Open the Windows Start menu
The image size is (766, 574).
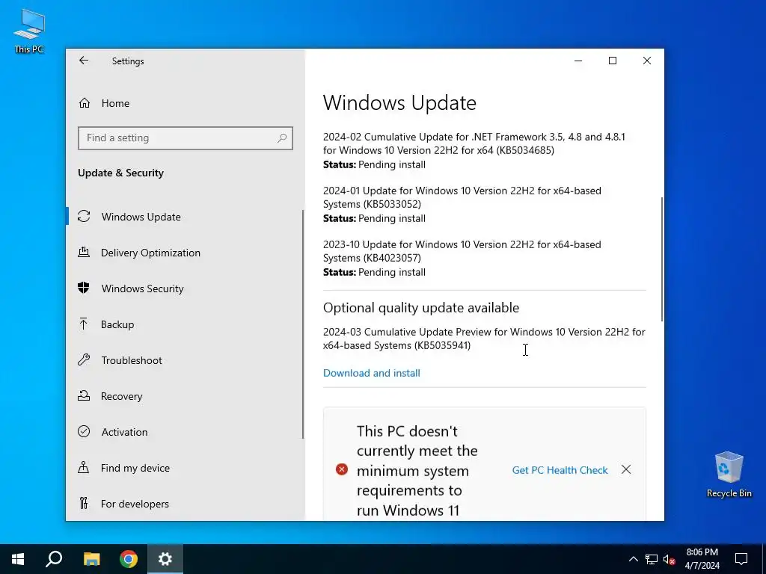coord(18,559)
